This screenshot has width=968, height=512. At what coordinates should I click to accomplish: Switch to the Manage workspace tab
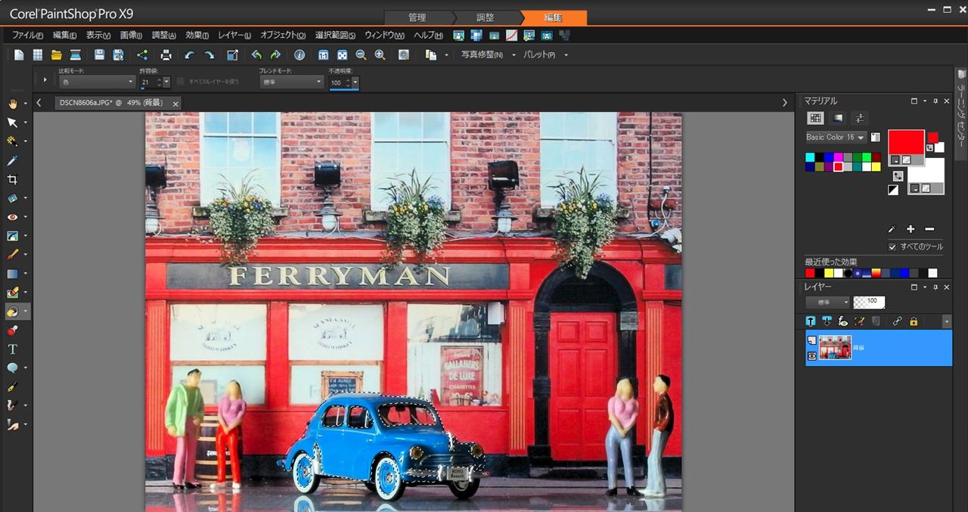[417, 17]
